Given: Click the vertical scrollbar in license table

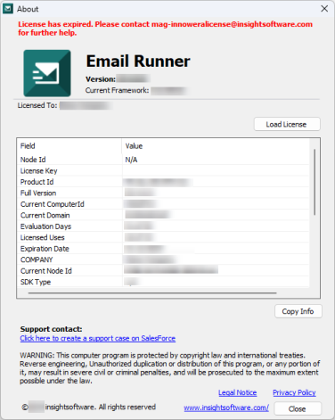Looking at the screenshot, I should pos(315,182).
